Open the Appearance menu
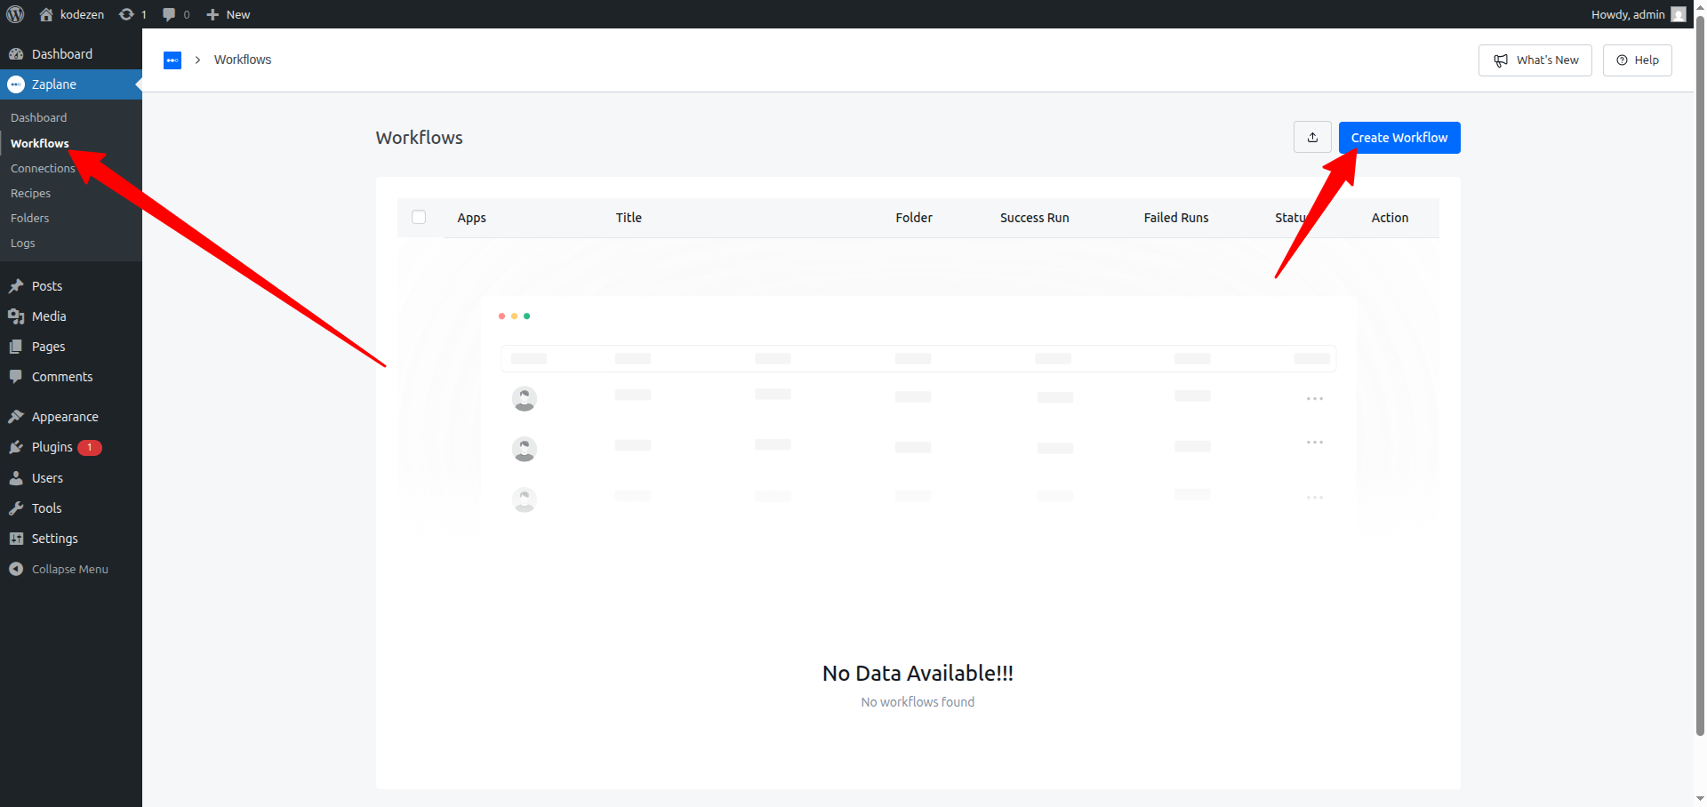1707x807 pixels. click(x=71, y=417)
